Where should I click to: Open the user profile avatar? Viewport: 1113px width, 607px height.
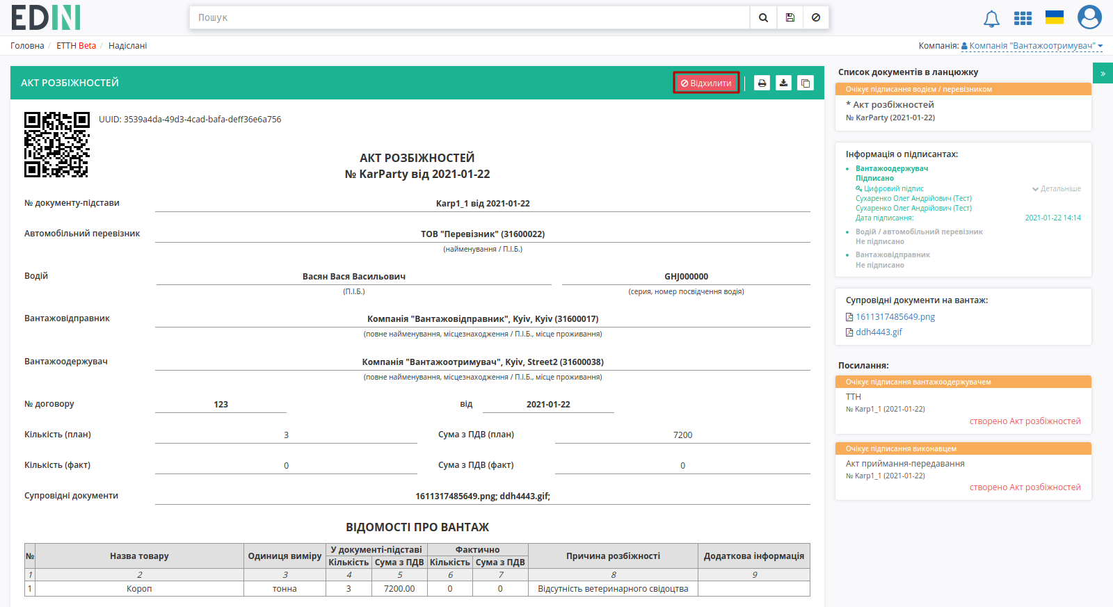tap(1089, 17)
